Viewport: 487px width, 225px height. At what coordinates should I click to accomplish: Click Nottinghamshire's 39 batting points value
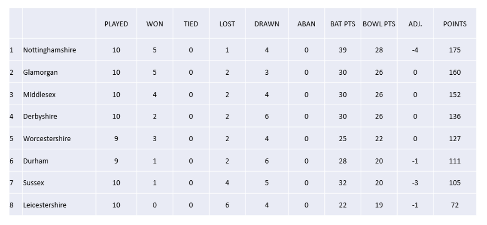point(343,50)
